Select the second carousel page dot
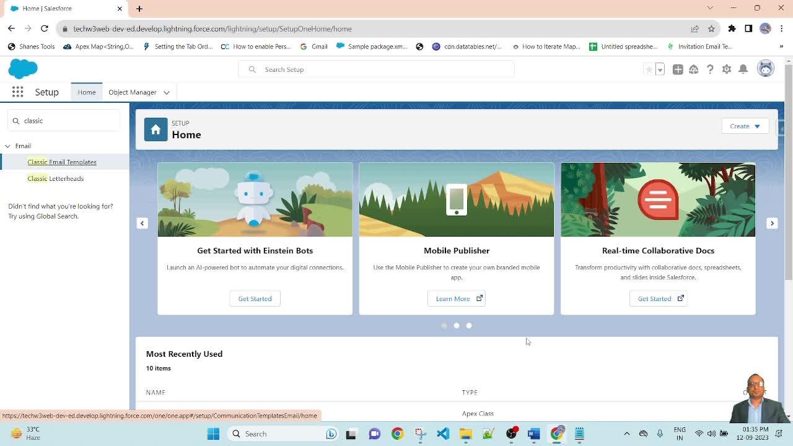793x446 pixels. [x=457, y=325]
